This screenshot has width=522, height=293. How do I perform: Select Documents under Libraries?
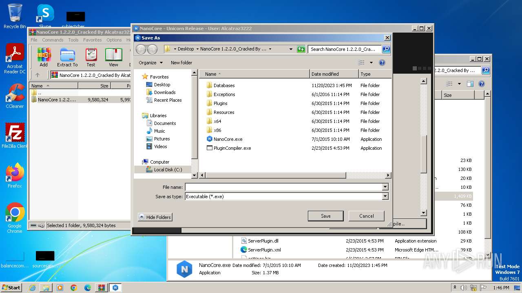165,123
